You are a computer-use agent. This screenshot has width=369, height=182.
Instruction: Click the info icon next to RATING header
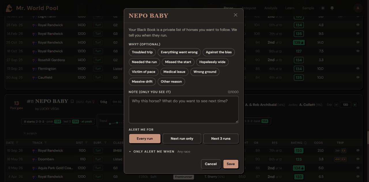click(x=305, y=143)
